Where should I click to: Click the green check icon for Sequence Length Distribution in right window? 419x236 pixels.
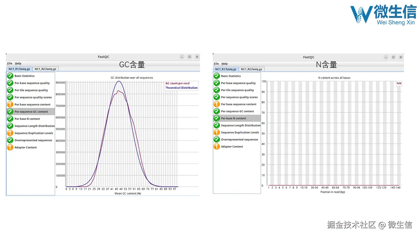(217, 125)
